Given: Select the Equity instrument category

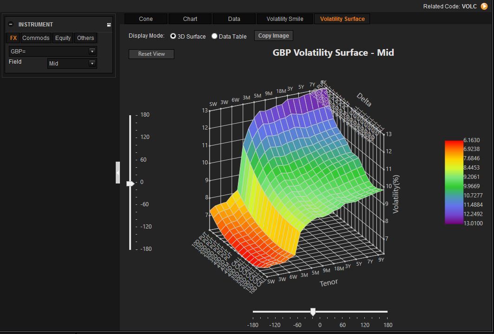Looking at the screenshot, I should click(x=63, y=38).
